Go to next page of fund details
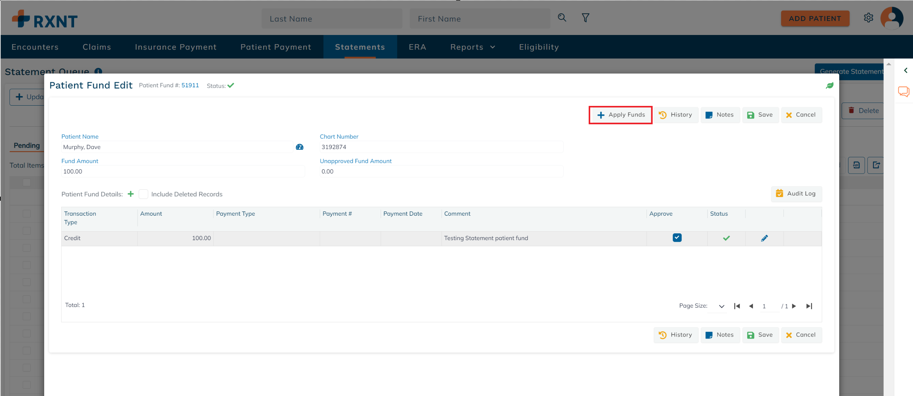This screenshot has height=396, width=913. point(794,306)
